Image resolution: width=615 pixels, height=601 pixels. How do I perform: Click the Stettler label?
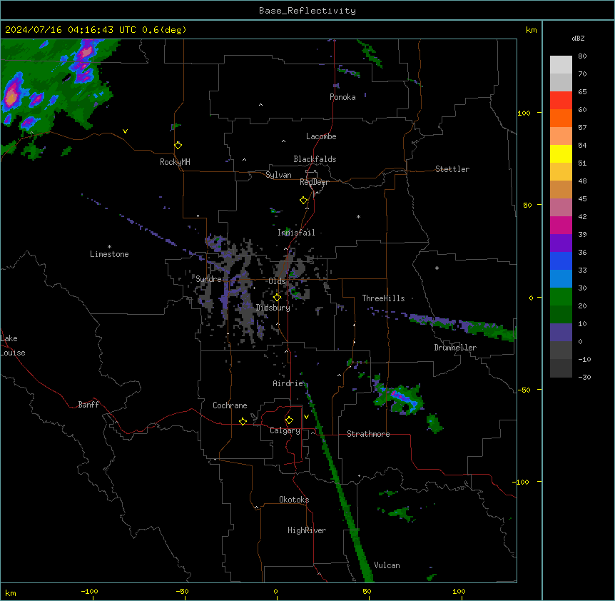pos(452,169)
